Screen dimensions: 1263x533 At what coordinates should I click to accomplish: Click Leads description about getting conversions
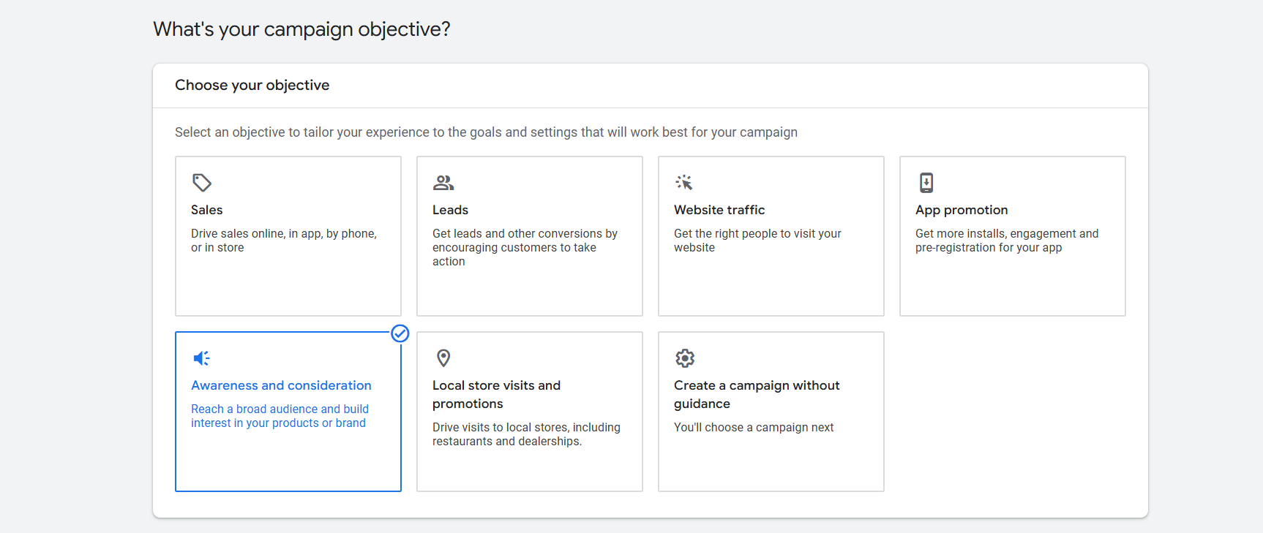click(x=525, y=247)
